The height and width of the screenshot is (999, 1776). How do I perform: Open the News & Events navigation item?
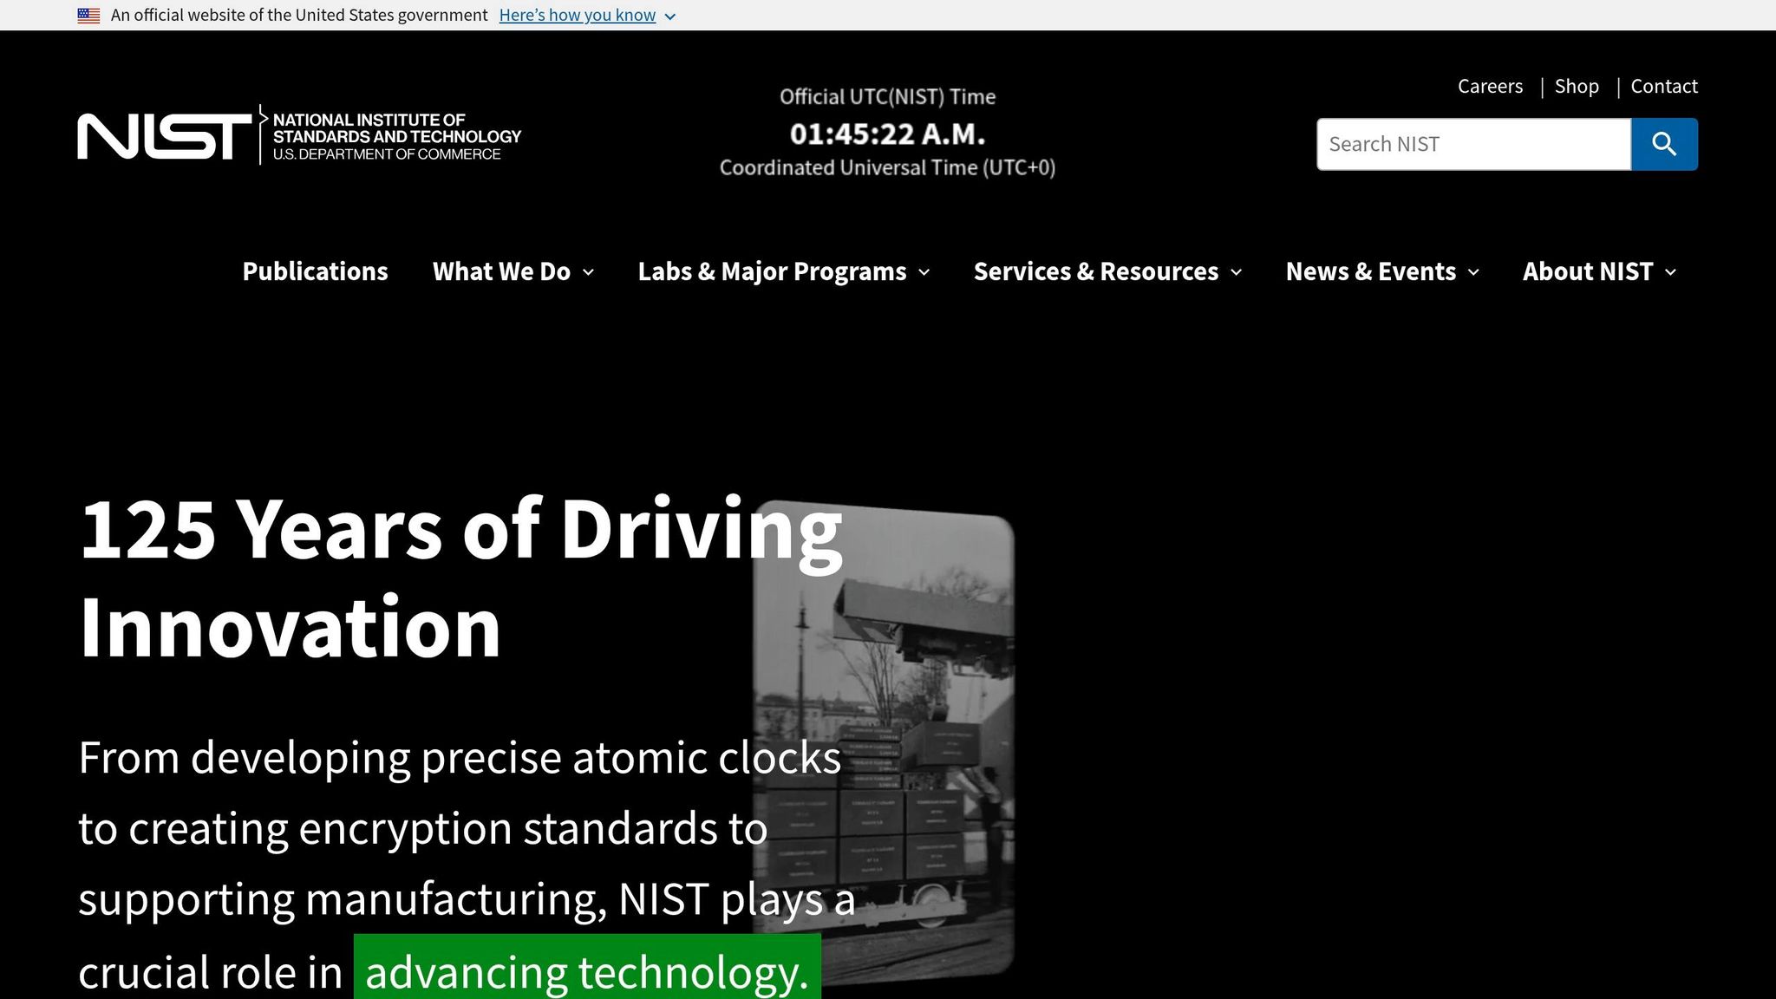coord(1370,271)
